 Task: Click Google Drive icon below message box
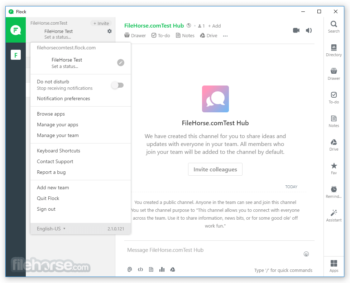(173, 270)
